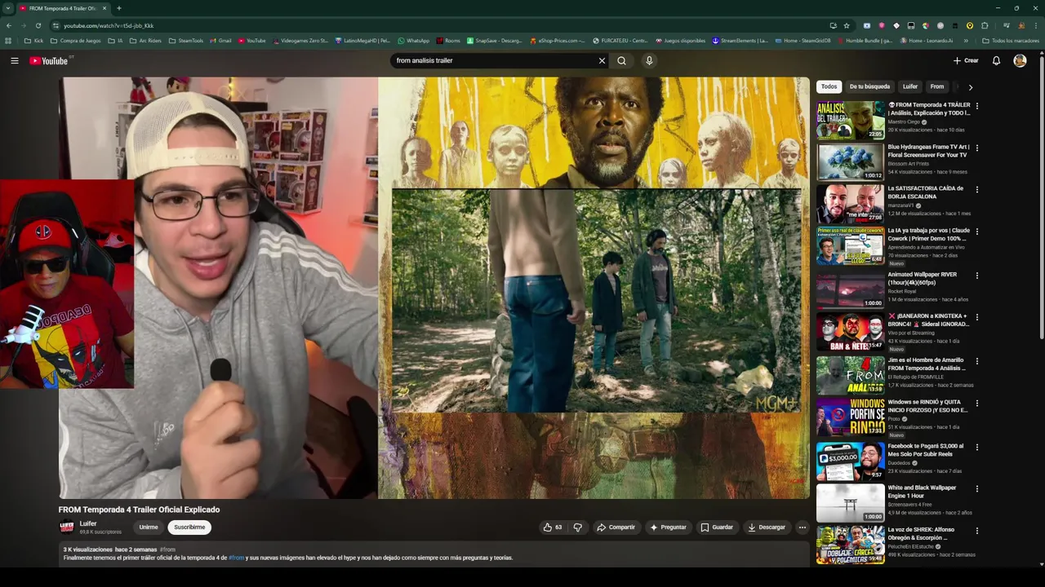Open the #from hashtag link in description
Screen dimensions: 1045x587
(x=236, y=558)
